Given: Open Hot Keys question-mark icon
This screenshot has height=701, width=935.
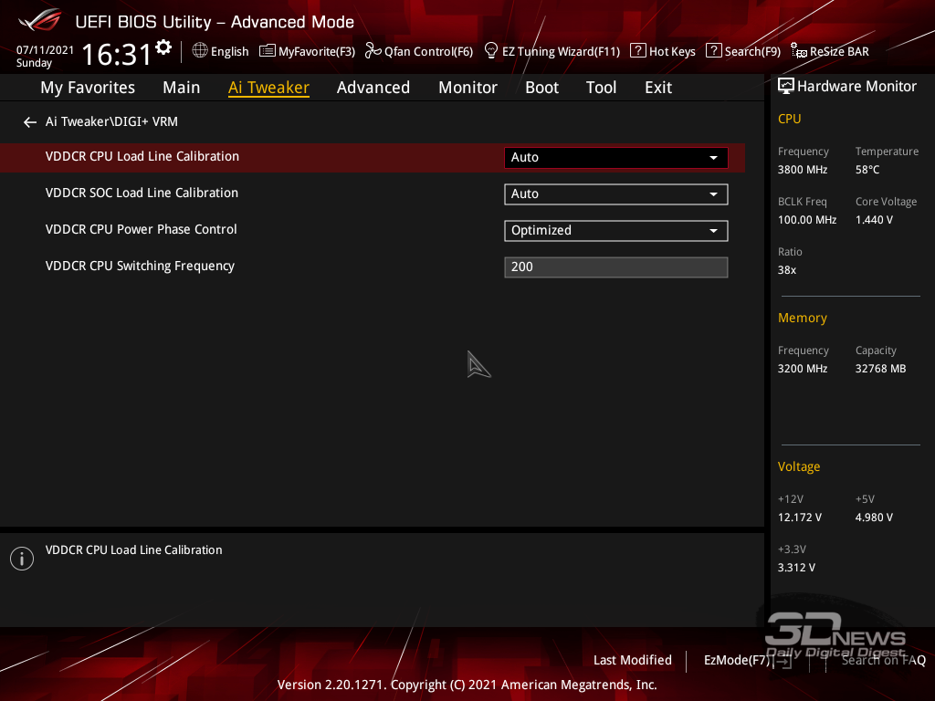Looking at the screenshot, I should [x=638, y=51].
